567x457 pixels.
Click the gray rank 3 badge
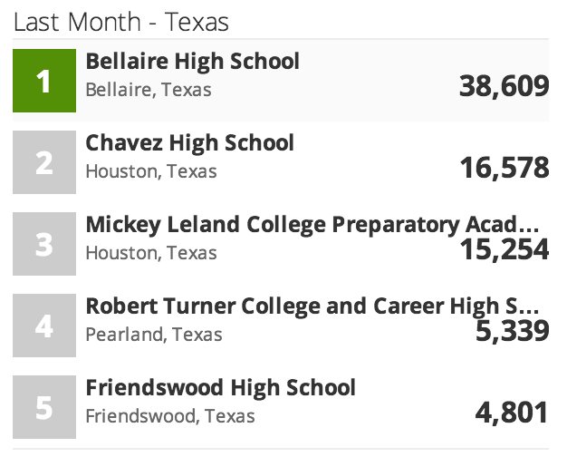[44, 244]
